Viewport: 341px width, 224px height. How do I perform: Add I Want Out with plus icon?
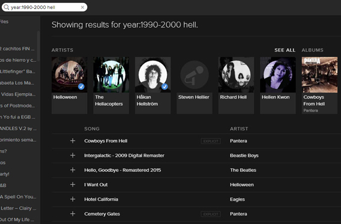(73, 184)
